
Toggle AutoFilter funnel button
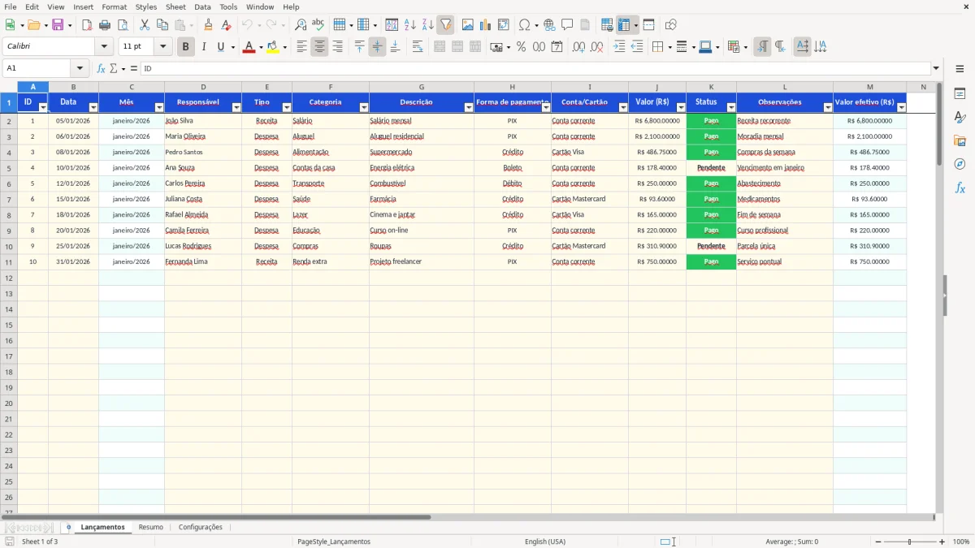445,25
